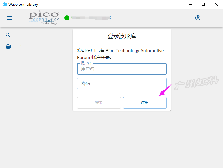The image size is (223, 168).
Task: Focus the 密码 password field
Action: point(122,84)
